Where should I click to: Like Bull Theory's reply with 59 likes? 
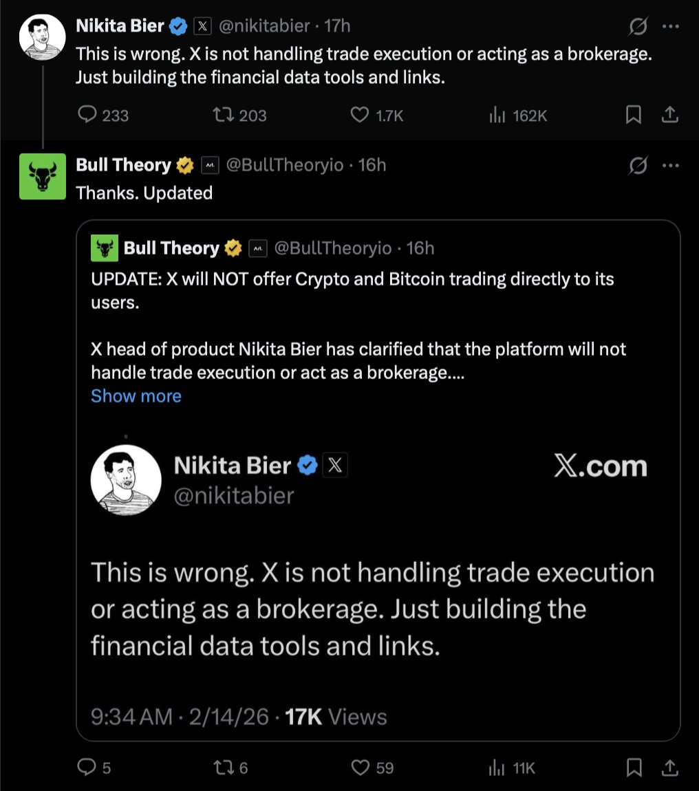(x=360, y=768)
